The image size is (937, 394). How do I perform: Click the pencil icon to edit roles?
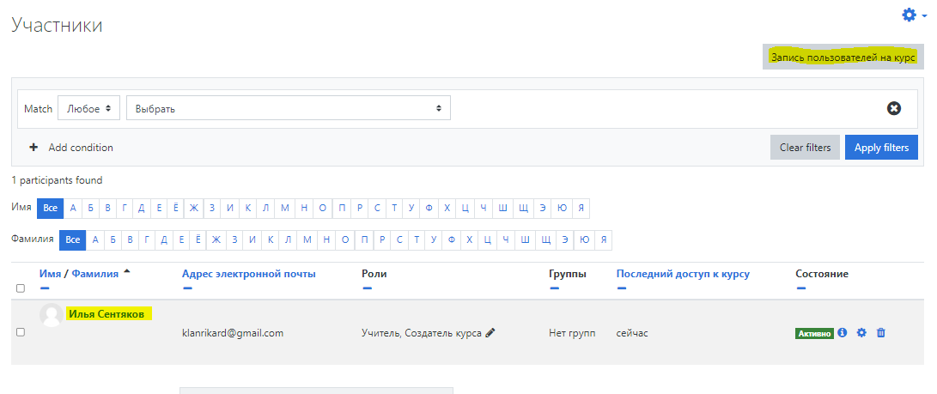pyautogui.click(x=490, y=333)
